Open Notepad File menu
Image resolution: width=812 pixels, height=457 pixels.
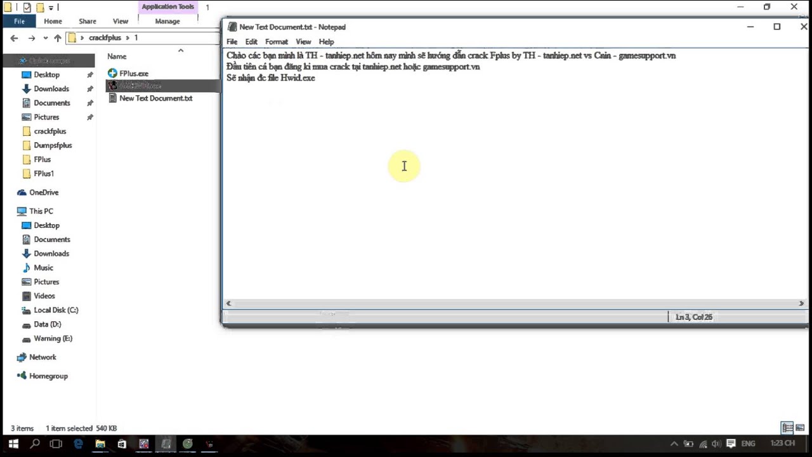click(x=232, y=42)
